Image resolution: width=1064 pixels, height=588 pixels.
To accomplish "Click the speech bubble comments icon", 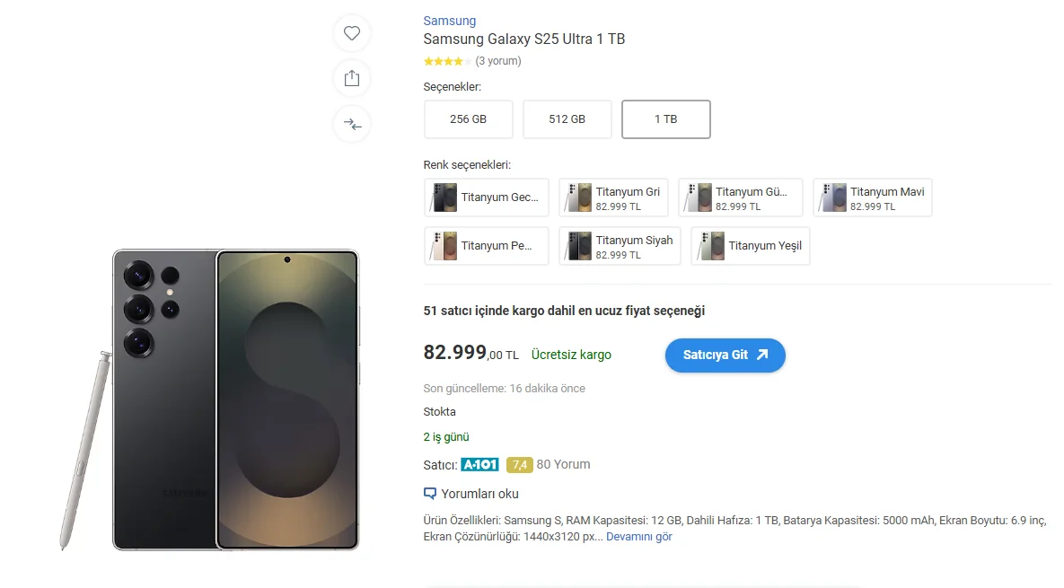I will [x=430, y=494].
